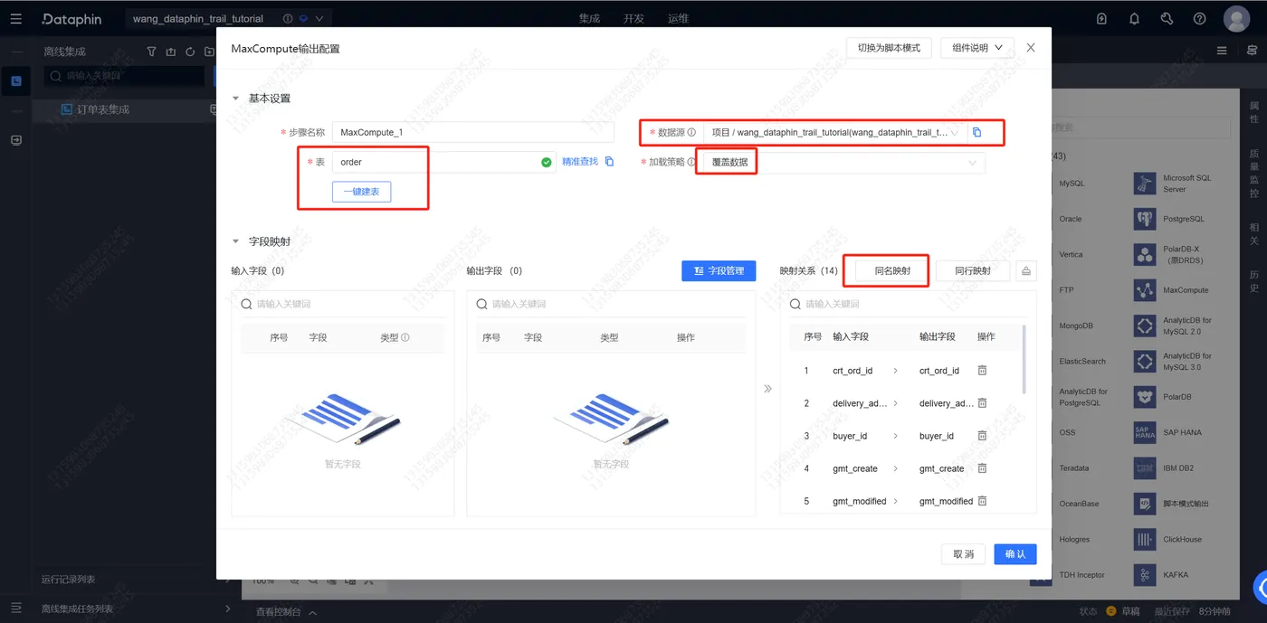Delete the crt_ord_id mapping row
1267x623 pixels.
(x=982, y=371)
